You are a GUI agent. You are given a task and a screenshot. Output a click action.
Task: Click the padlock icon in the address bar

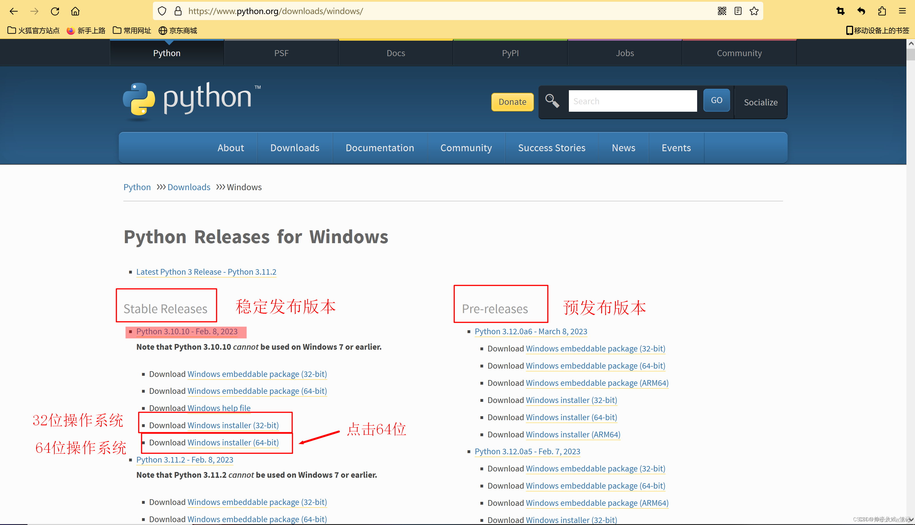[x=178, y=11]
